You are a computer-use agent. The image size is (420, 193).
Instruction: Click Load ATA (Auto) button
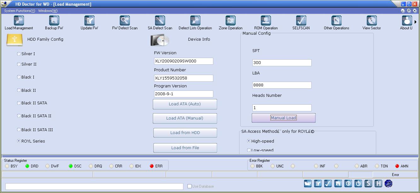pos(185,104)
